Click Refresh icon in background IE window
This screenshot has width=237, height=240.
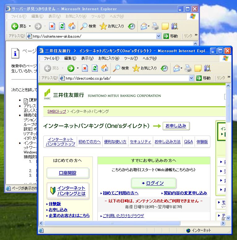62,26
